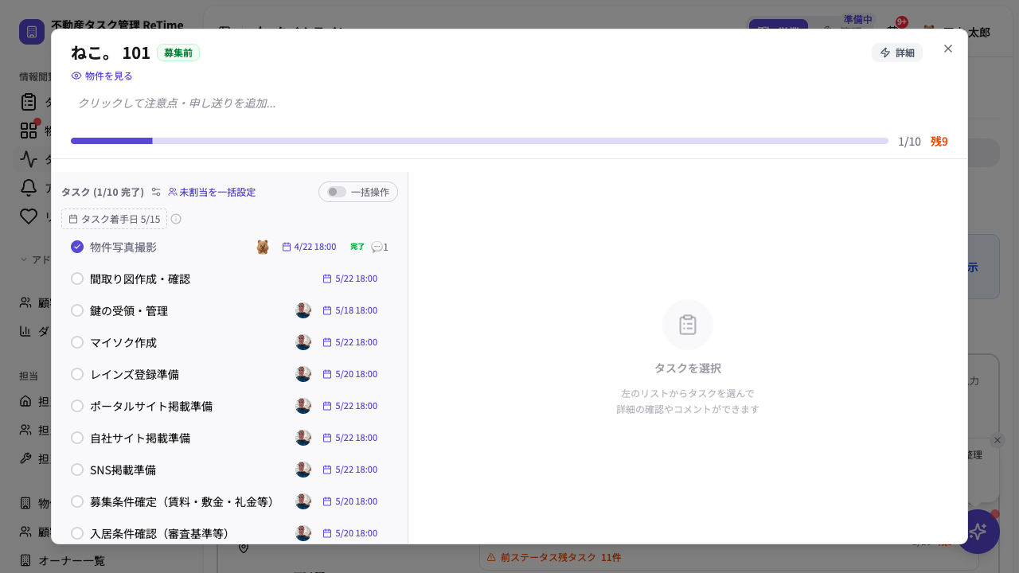The width and height of the screenshot is (1019, 573).
Task: Open the 5/18 18:00 due date for 鍵の受領・管理
Action: pos(350,310)
